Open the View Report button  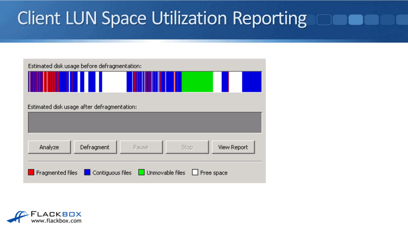(233, 147)
